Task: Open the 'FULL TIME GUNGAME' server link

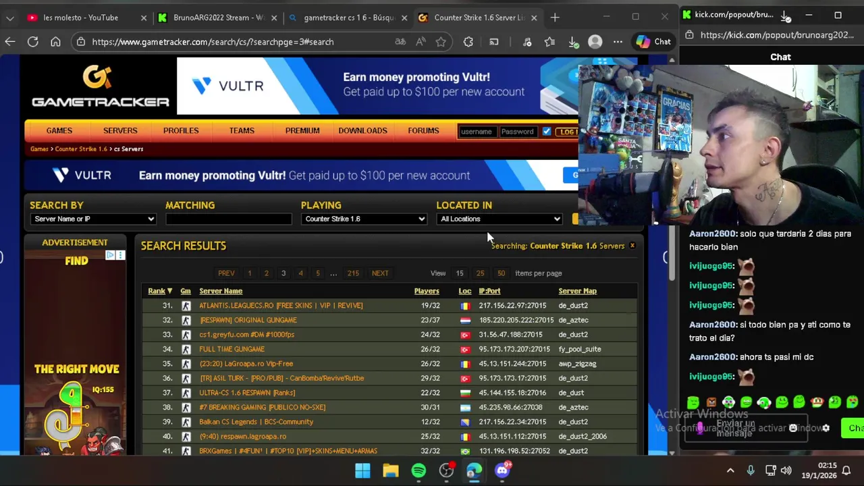Action: click(232, 349)
